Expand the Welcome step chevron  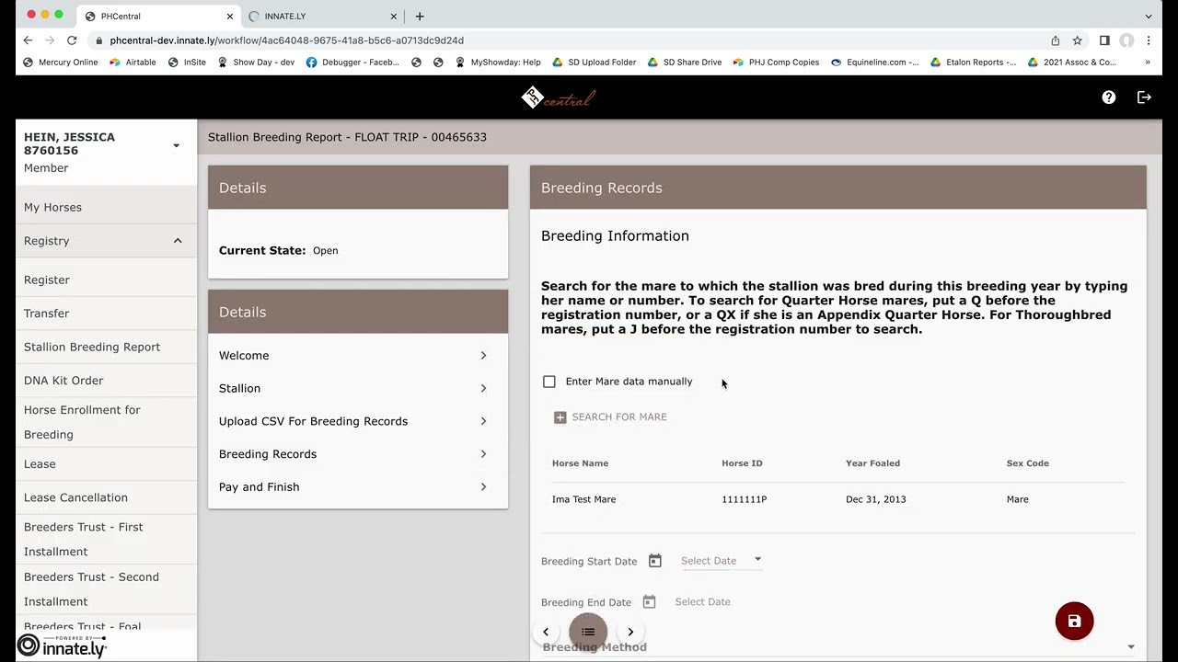[483, 355]
